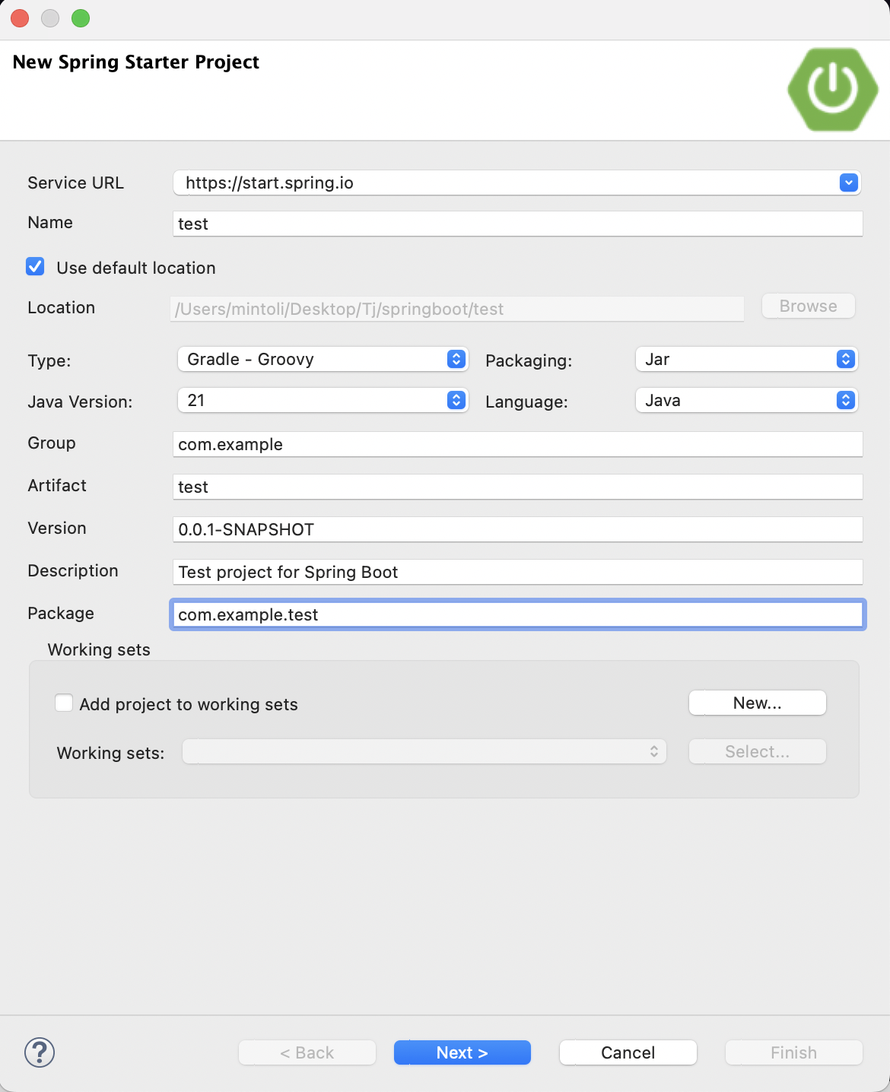Open the Working sets combo box
Viewport: 890px width, 1092px height.
tap(424, 751)
